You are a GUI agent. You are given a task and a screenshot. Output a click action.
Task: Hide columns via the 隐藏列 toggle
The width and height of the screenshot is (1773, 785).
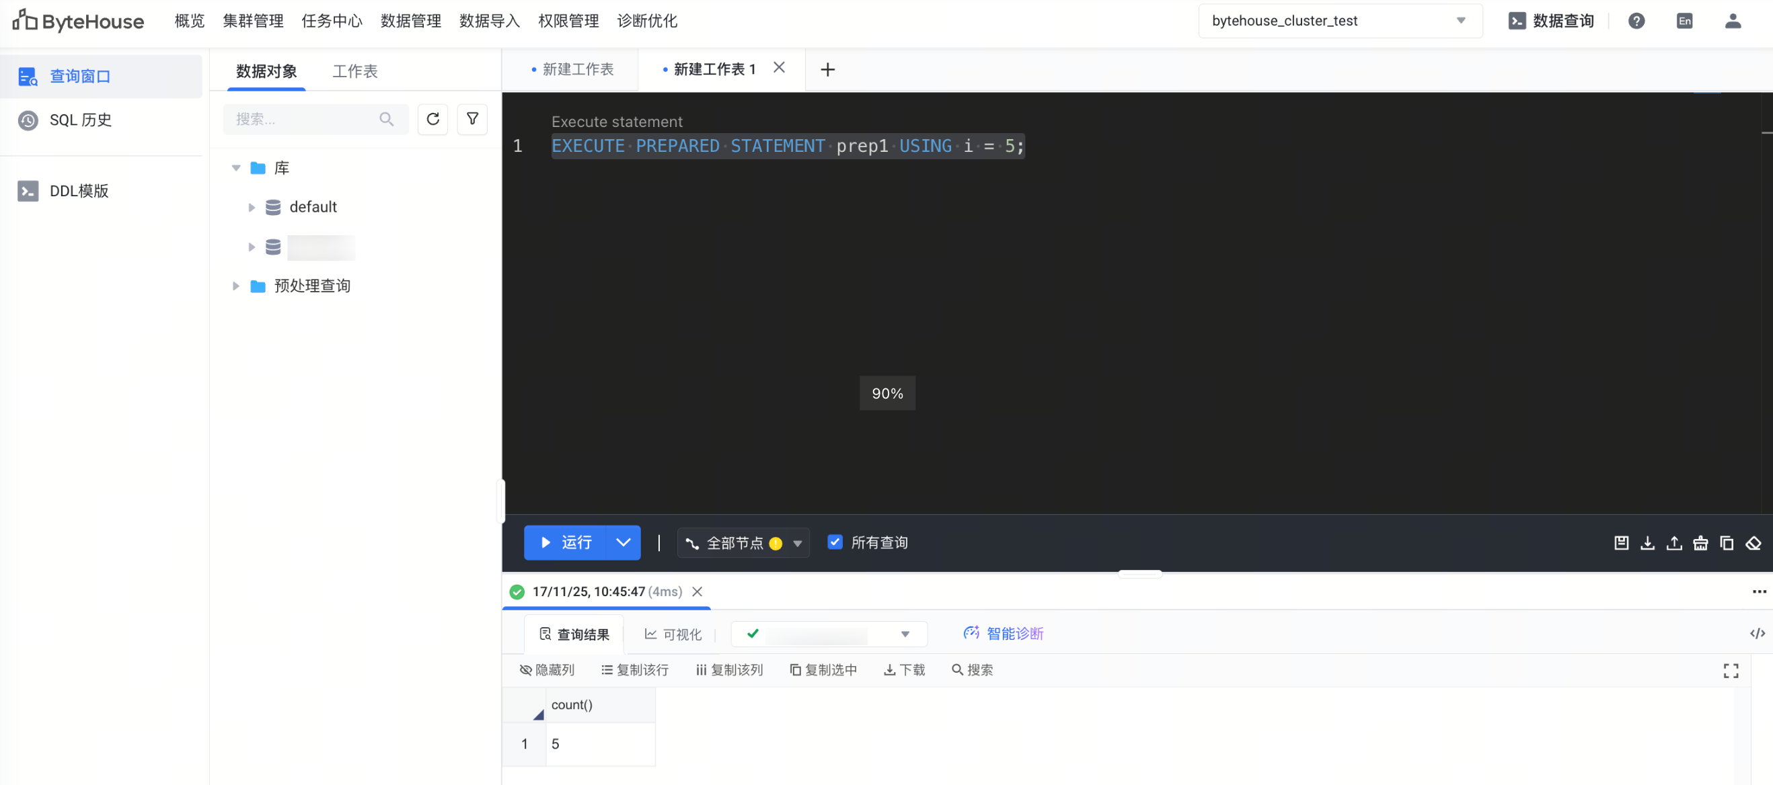tap(548, 669)
